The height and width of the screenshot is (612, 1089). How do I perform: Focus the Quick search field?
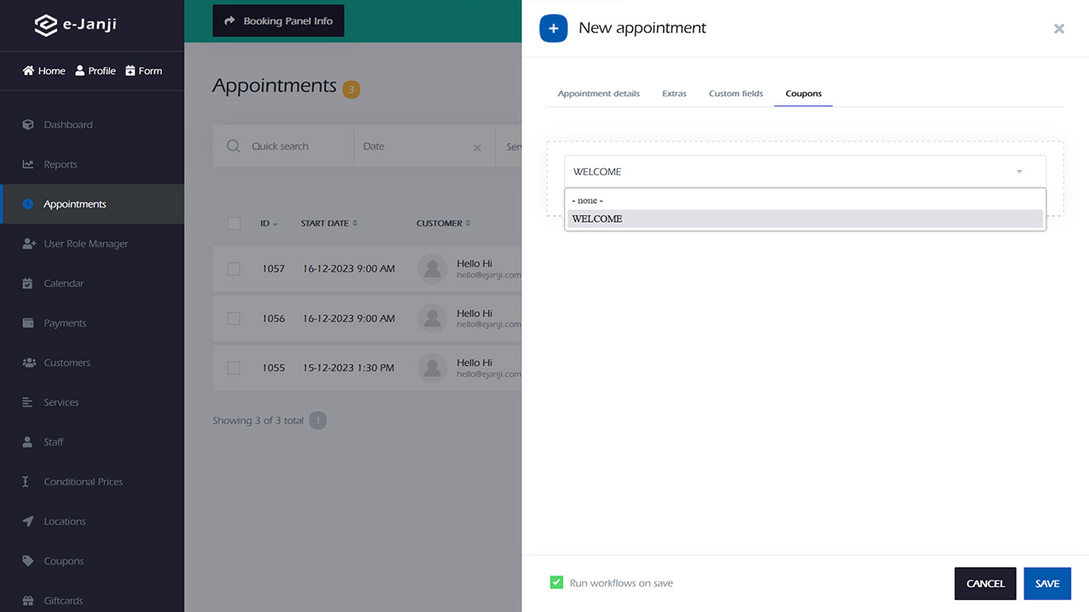(283, 146)
